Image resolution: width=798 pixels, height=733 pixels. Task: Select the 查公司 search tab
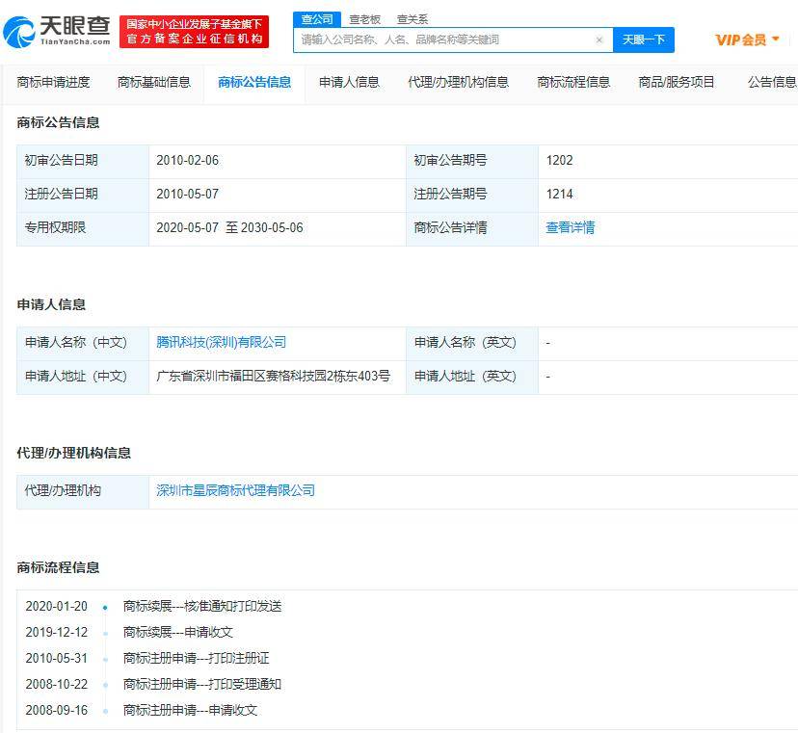click(x=316, y=18)
